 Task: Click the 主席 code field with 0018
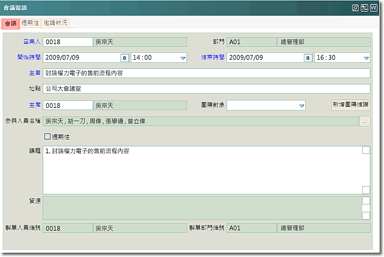click(68, 105)
